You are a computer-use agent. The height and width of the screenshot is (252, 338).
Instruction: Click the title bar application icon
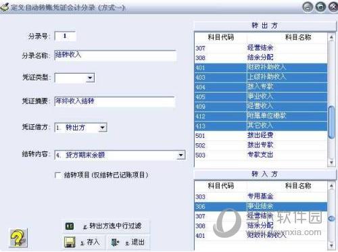5,7
